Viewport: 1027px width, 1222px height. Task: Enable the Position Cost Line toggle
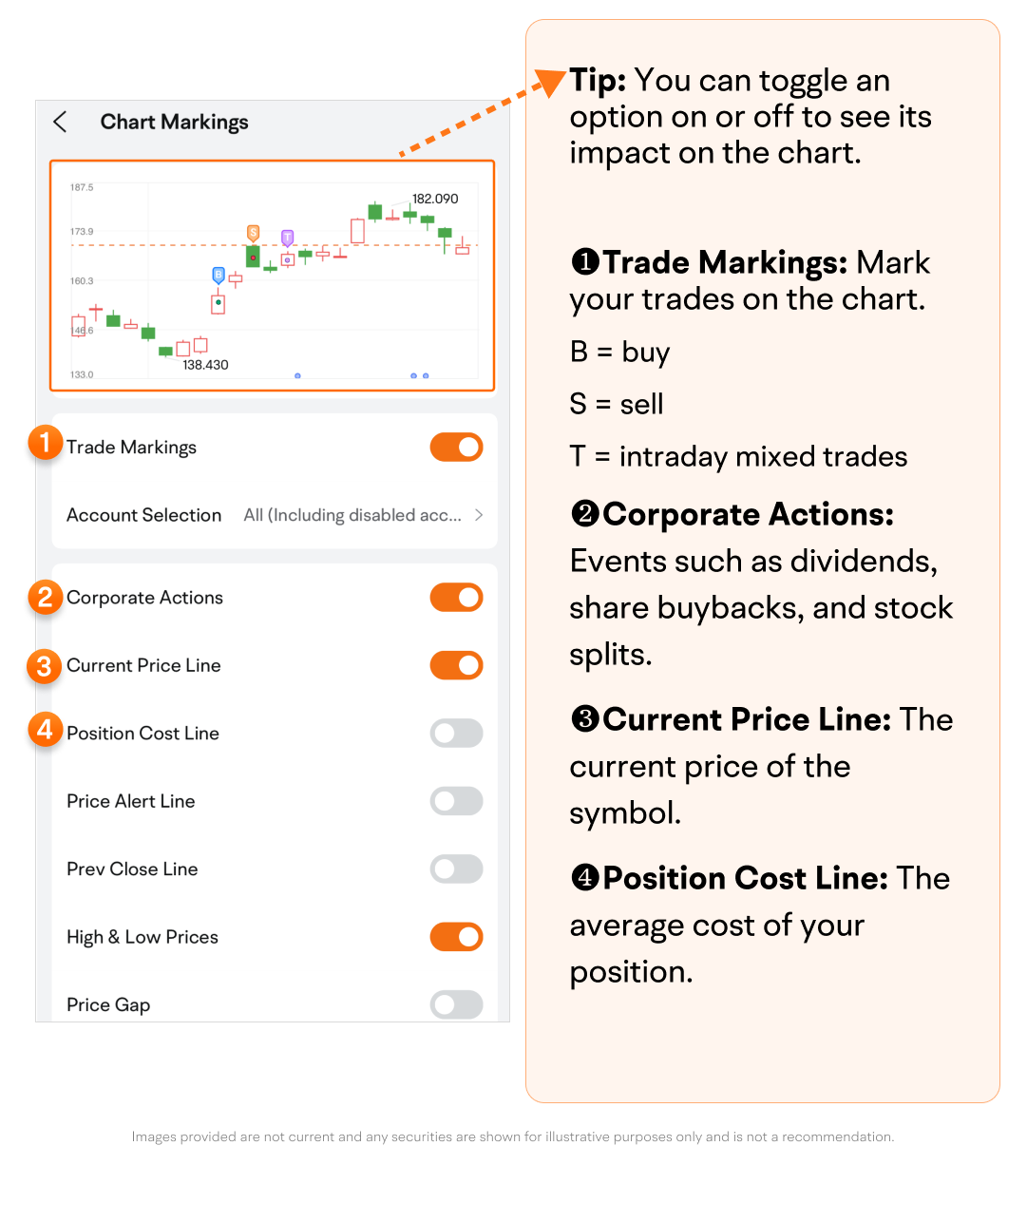coord(456,734)
